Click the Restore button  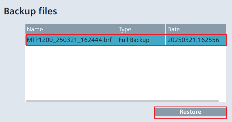(190, 112)
